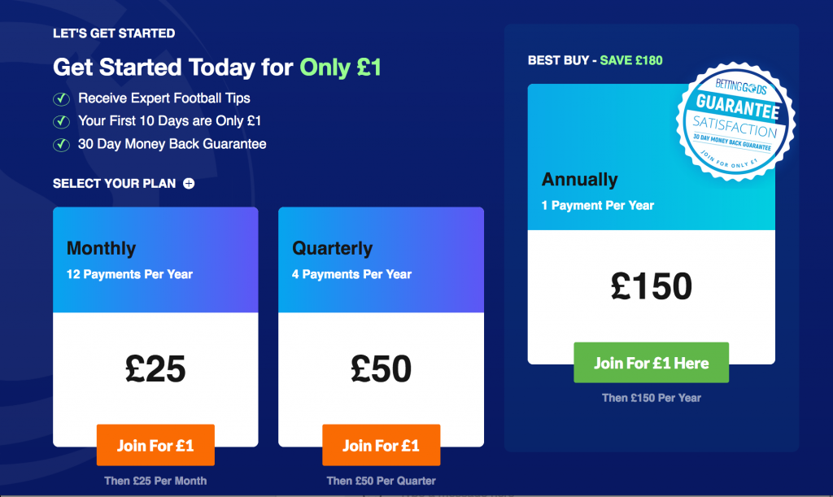Click the Save £180 best buy label
Image resolution: width=833 pixels, height=497 pixels.
(631, 60)
